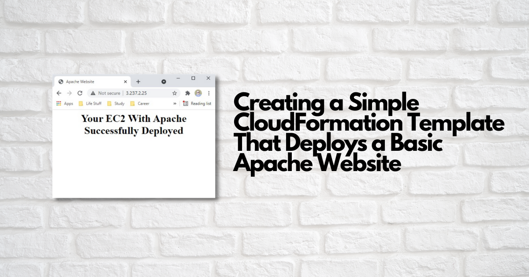This screenshot has height=277, width=529.
Task: Click the Not secure warning triangle
Action: pyautogui.click(x=93, y=93)
